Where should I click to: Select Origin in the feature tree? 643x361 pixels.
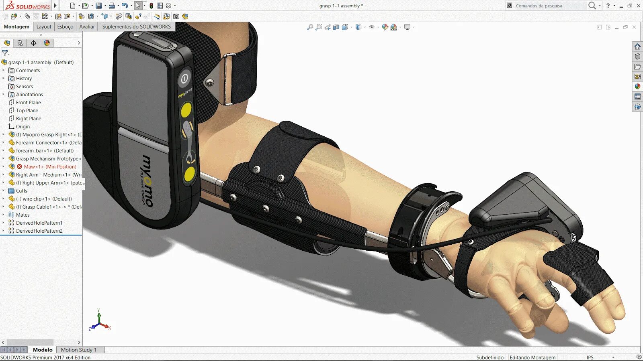coord(23,126)
